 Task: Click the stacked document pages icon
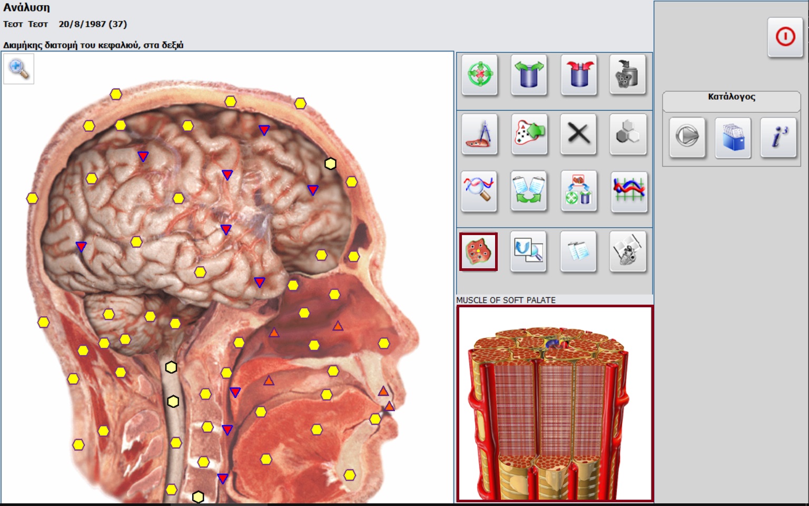(578, 251)
